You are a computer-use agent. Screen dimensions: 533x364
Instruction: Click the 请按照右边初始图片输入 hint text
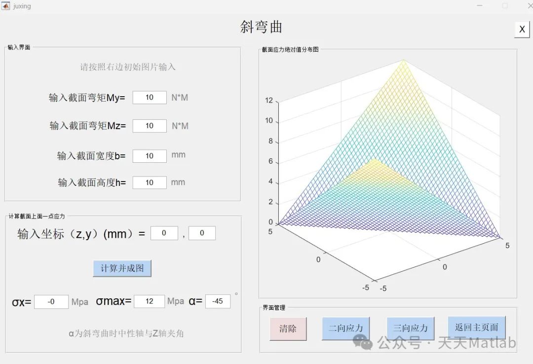pyautogui.click(x=128, y=67)
